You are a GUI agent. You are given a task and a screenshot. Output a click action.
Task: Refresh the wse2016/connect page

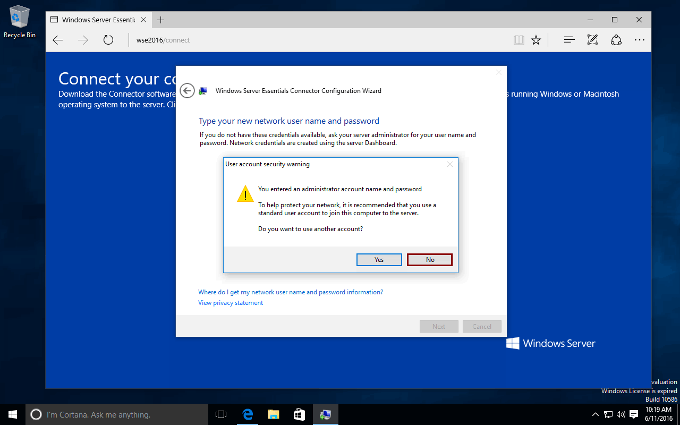click(x=108, y=40)
